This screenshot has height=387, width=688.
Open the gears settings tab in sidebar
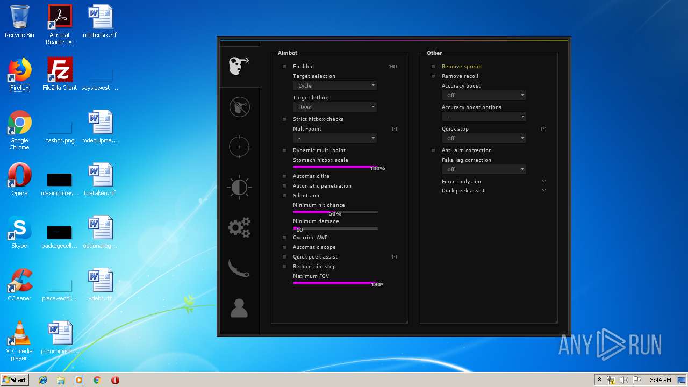[239, 227]
